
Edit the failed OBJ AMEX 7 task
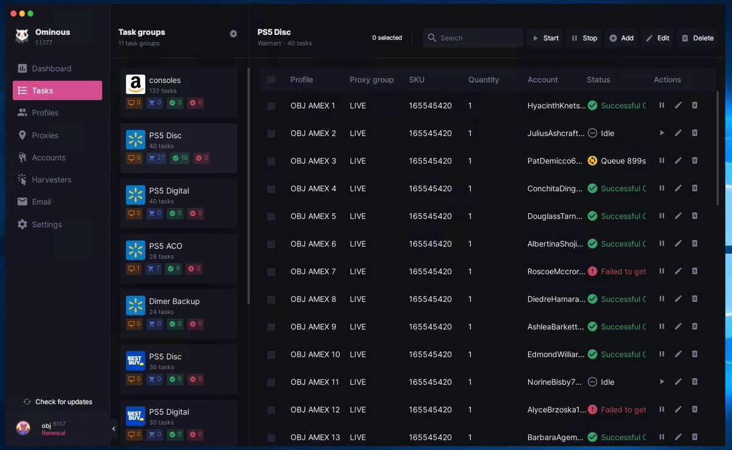click(678, 271)
